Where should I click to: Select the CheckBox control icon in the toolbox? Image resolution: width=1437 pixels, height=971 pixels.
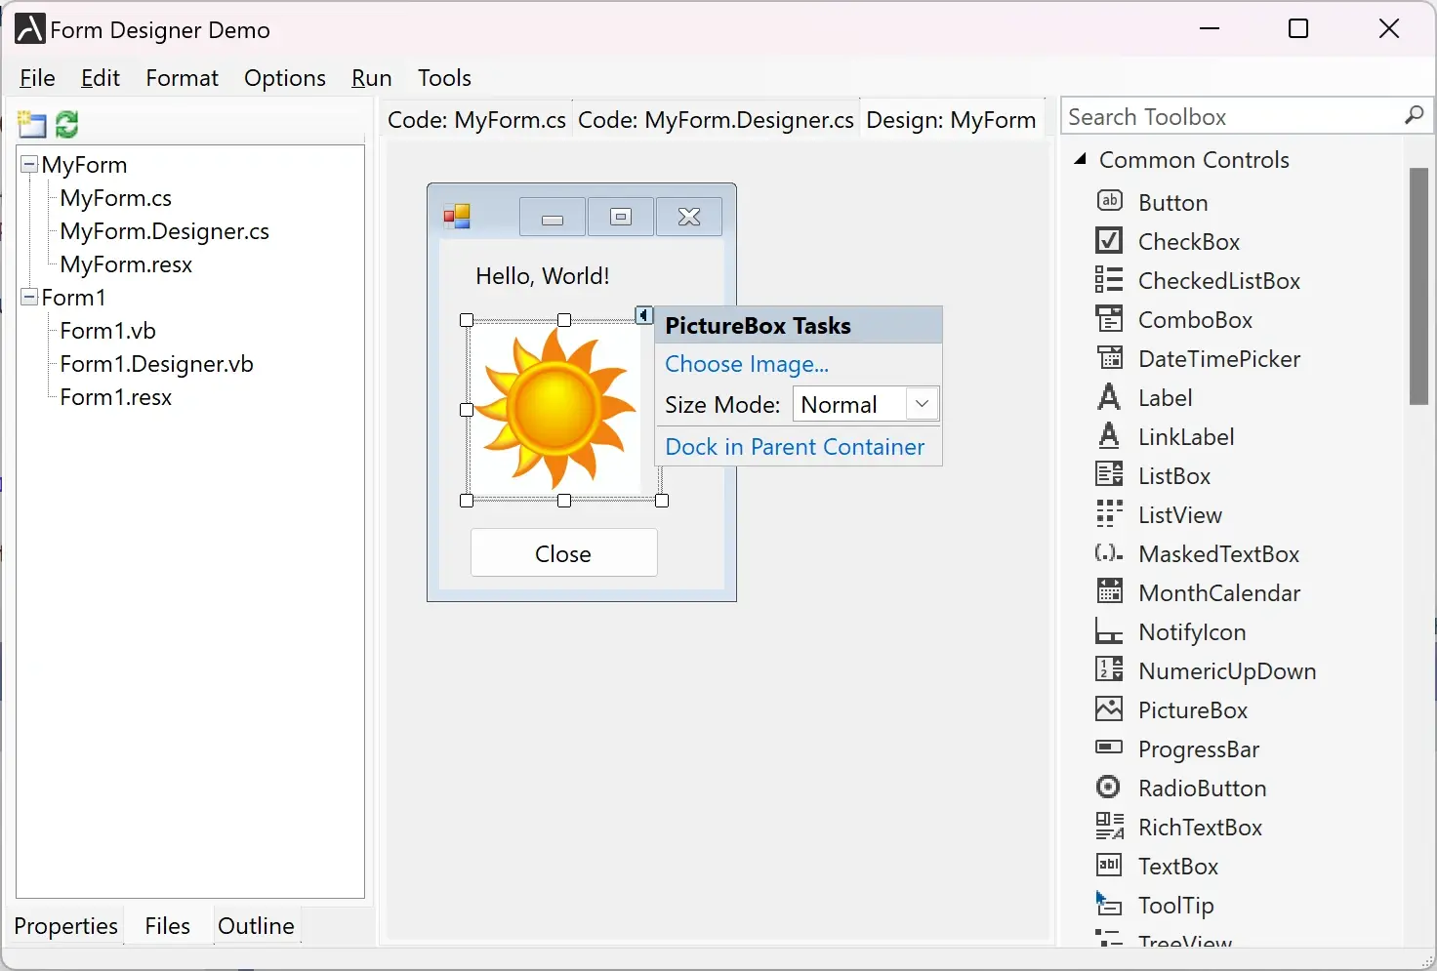[1109, 241]
